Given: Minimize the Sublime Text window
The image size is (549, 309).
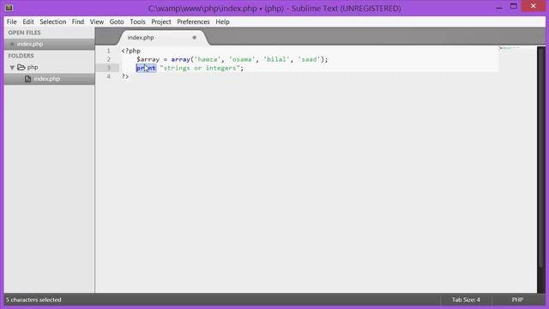Looking at the screenshot, I should click(x=499, y=7).
